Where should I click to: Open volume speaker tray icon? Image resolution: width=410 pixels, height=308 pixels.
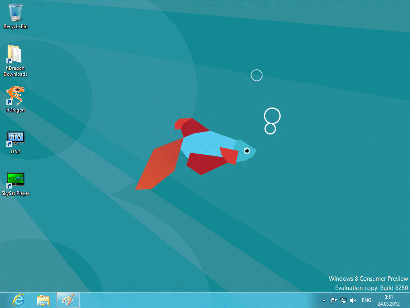(x=353, y=300)
